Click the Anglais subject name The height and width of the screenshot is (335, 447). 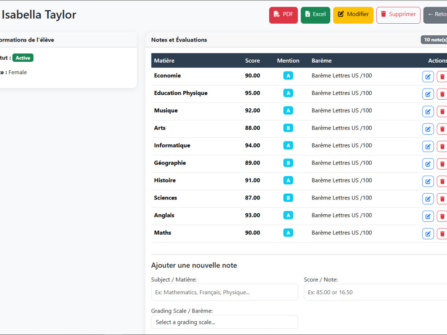tap(164, 215)
